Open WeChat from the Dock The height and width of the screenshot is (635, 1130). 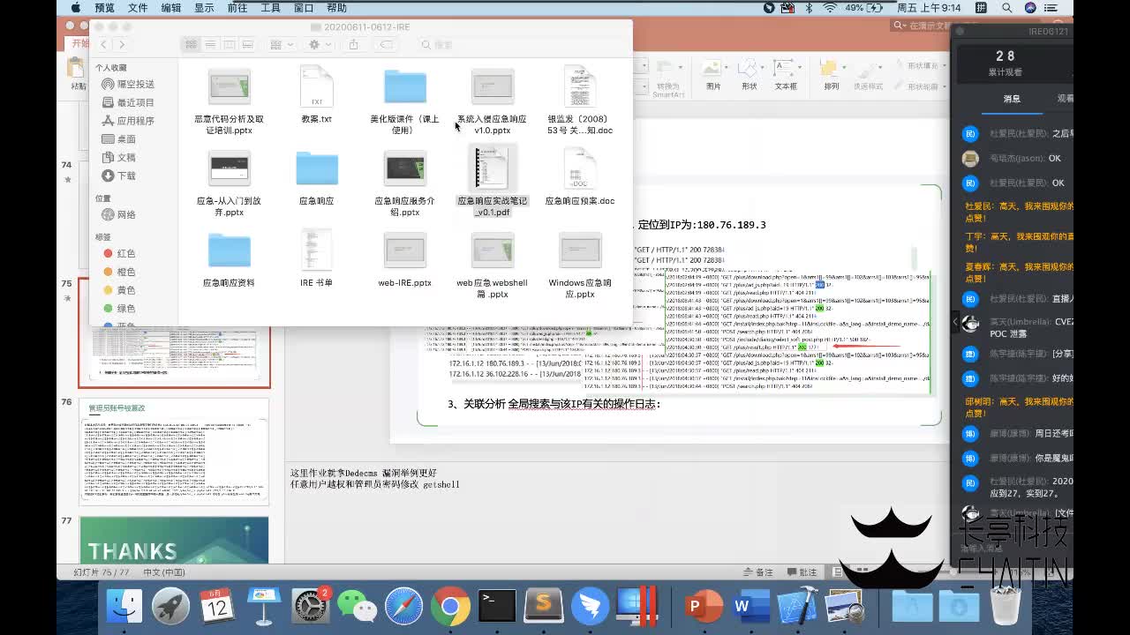click(357, 606)
